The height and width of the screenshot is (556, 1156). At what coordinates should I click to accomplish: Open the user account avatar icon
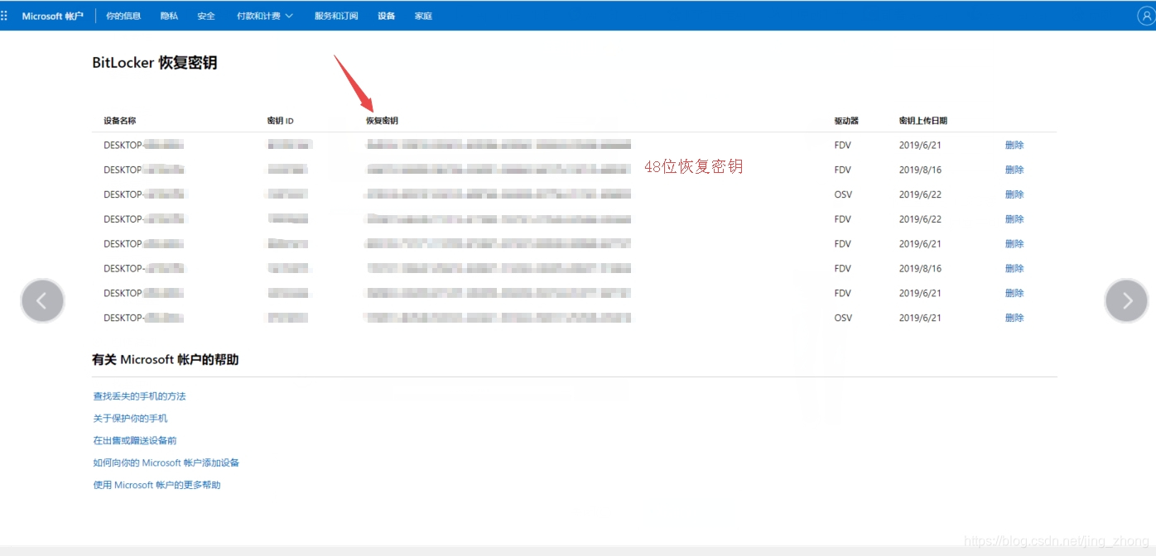(1145, 16)
